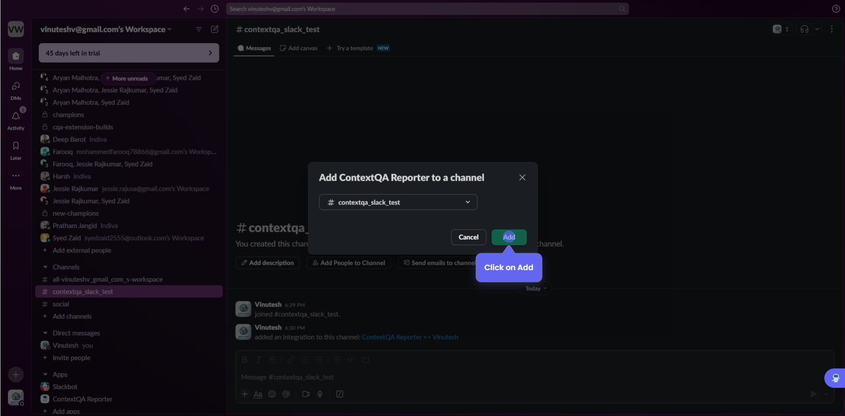Start a huddle with headphones icon
Screen dimensions: 845x416
tap(804, 29)
